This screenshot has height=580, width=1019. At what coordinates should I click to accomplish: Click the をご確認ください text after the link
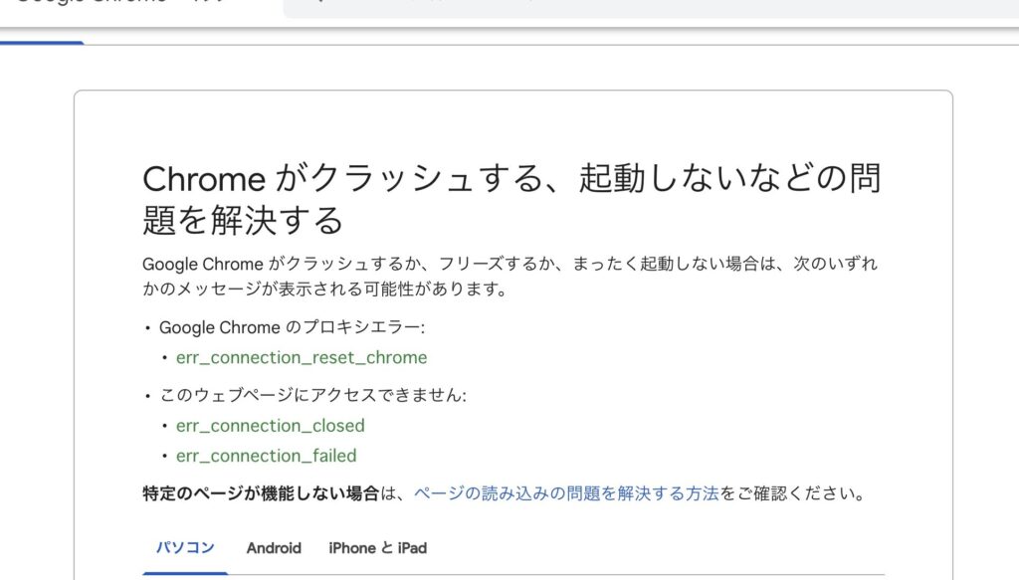pos(792,493)
